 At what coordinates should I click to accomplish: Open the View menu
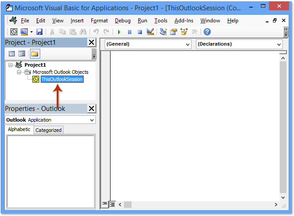tap(58, 21)
